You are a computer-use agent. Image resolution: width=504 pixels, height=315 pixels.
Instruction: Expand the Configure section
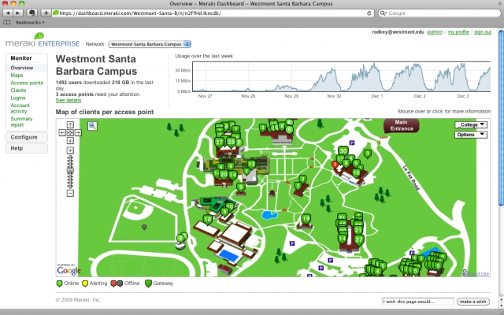[27, 137]
